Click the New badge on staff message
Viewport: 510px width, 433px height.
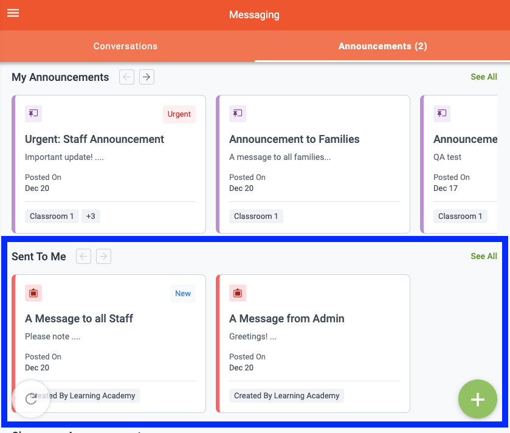pos(183,293)
